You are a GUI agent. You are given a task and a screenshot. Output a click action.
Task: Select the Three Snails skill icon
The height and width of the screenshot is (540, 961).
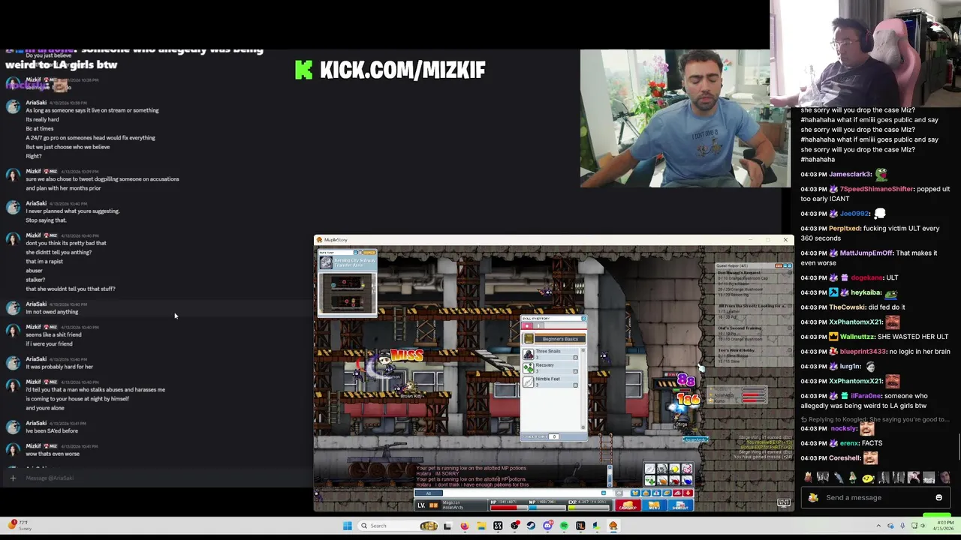tap(529, 354)
